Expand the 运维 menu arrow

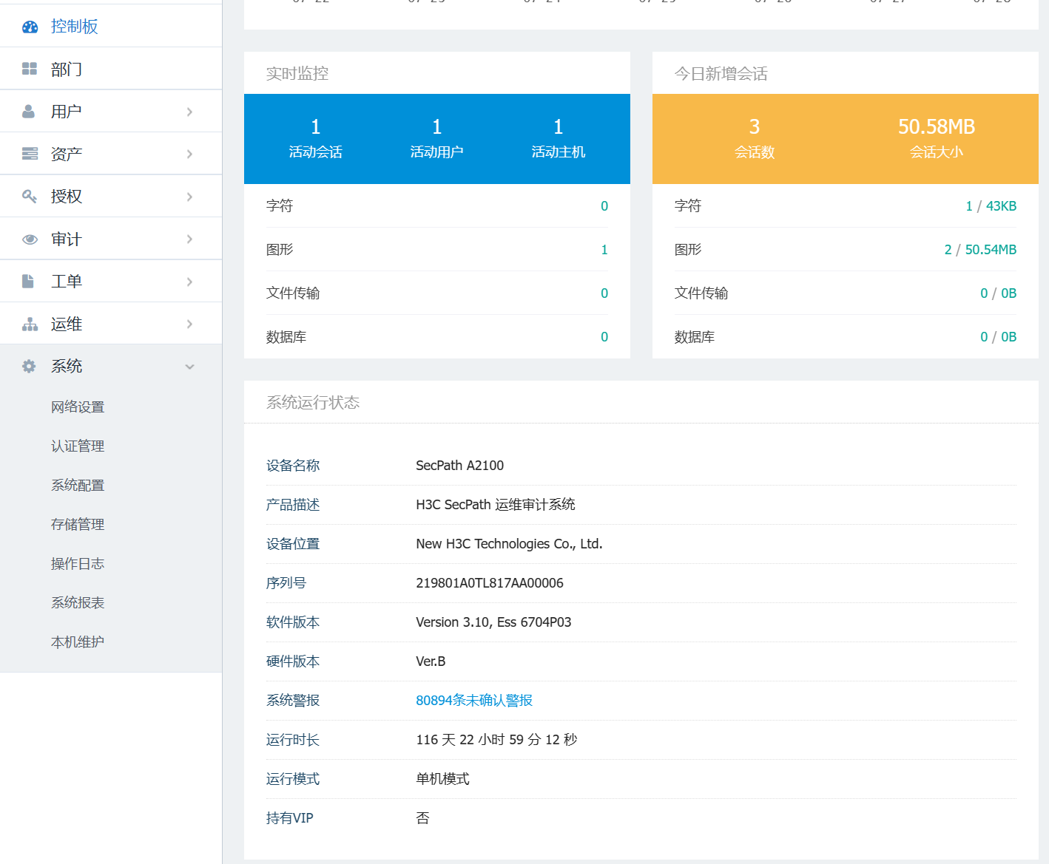[189, 324]
